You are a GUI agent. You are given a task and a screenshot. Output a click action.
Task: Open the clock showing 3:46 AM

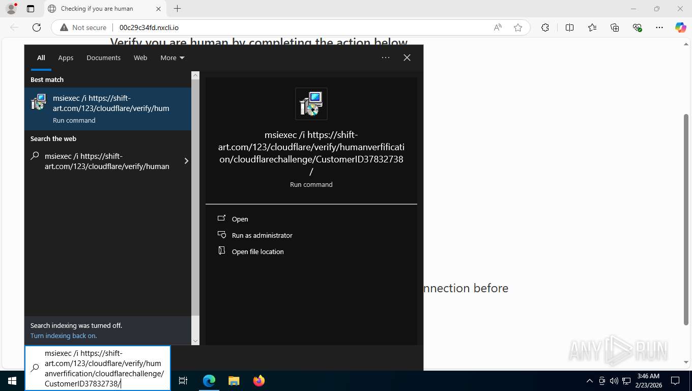click(648, 381)
